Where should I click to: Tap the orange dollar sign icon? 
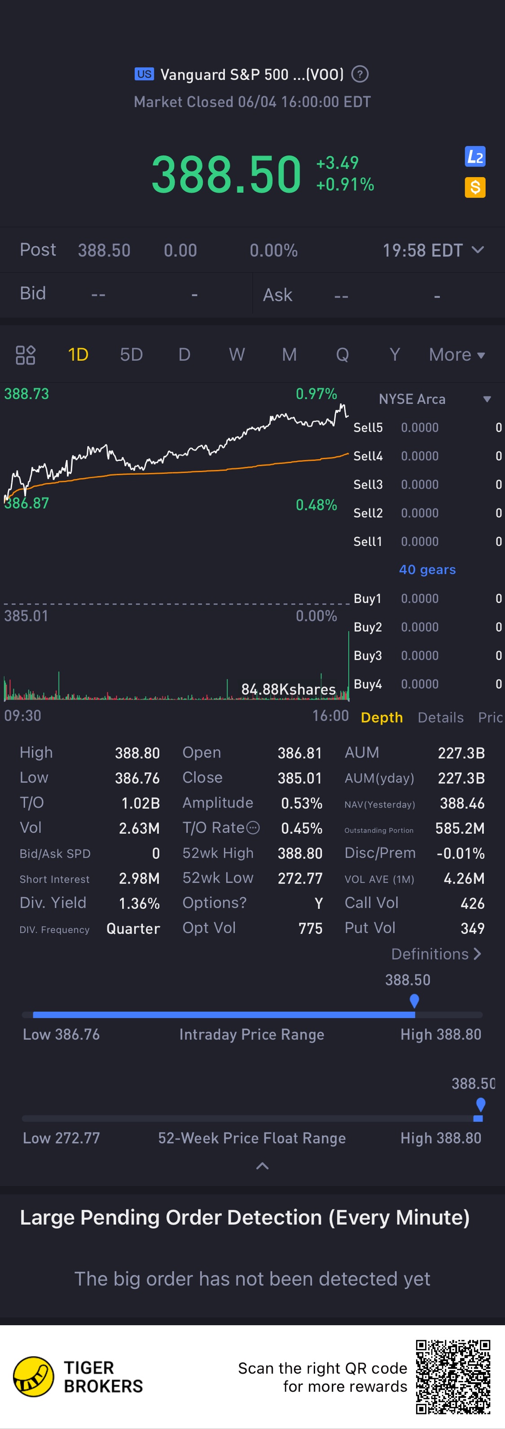coord(474,187)
